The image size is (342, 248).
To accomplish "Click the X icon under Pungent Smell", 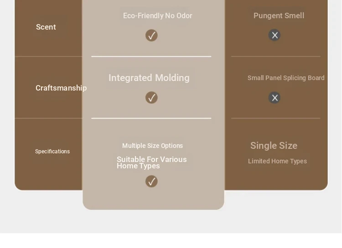I will tap(275, 35).
